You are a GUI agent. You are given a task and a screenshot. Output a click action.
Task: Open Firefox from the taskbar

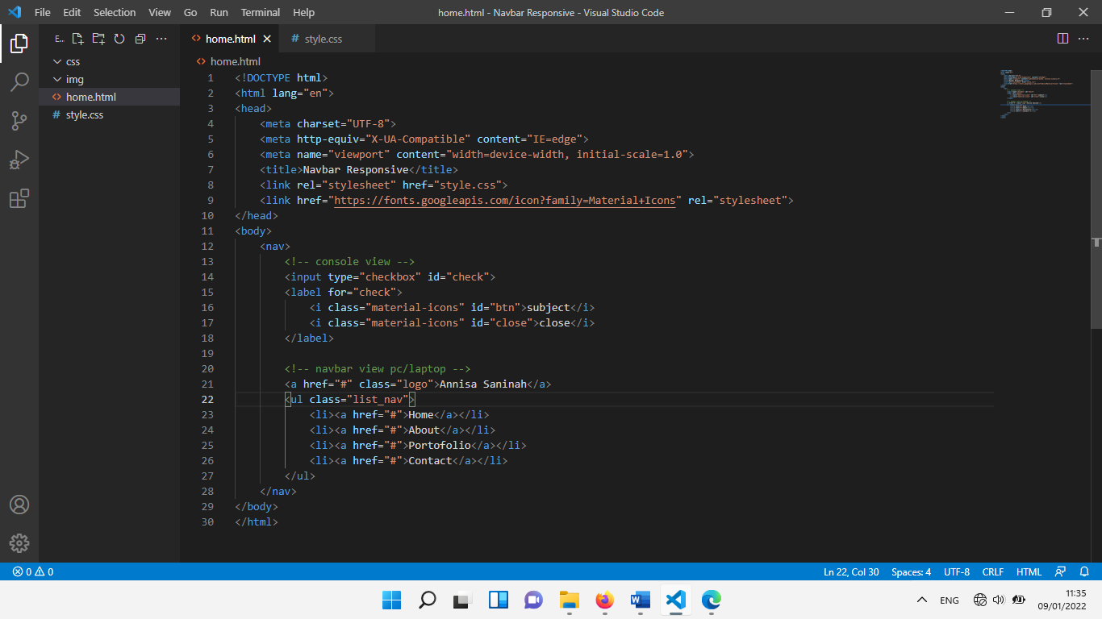(x=605, y=600)
